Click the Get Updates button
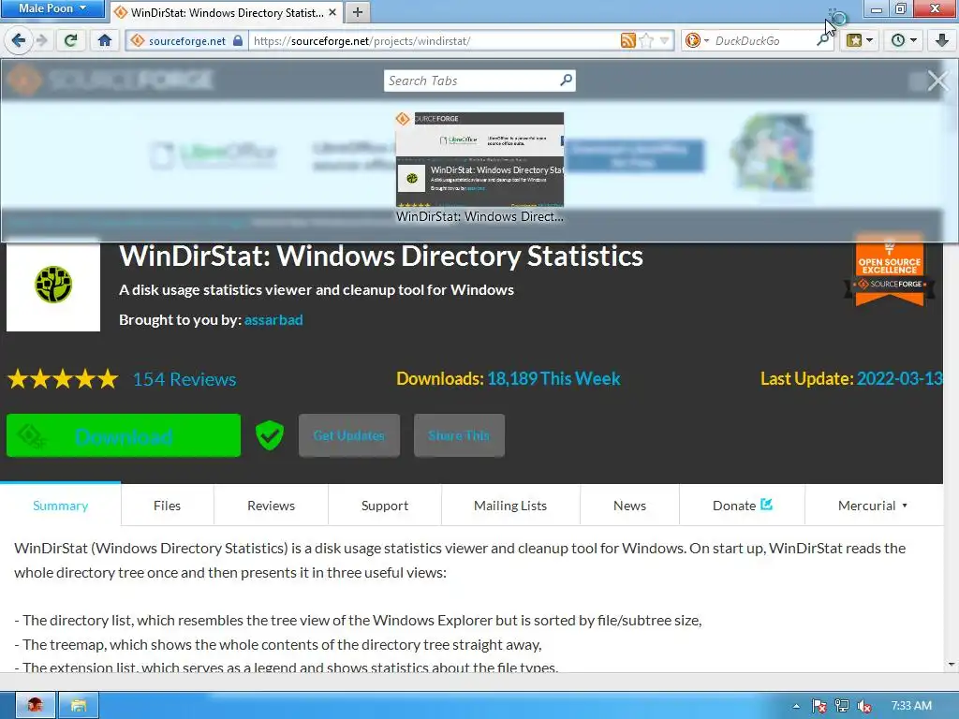Screen dimensions: 959x719 (x=349, y=435)
